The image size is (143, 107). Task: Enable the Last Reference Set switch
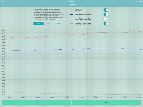point(106,19)
